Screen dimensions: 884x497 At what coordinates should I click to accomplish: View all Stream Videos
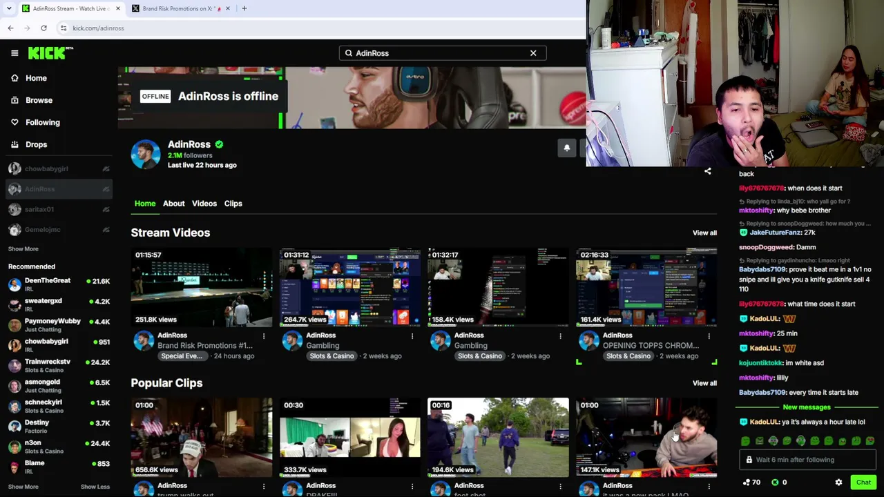coord(704,233)
